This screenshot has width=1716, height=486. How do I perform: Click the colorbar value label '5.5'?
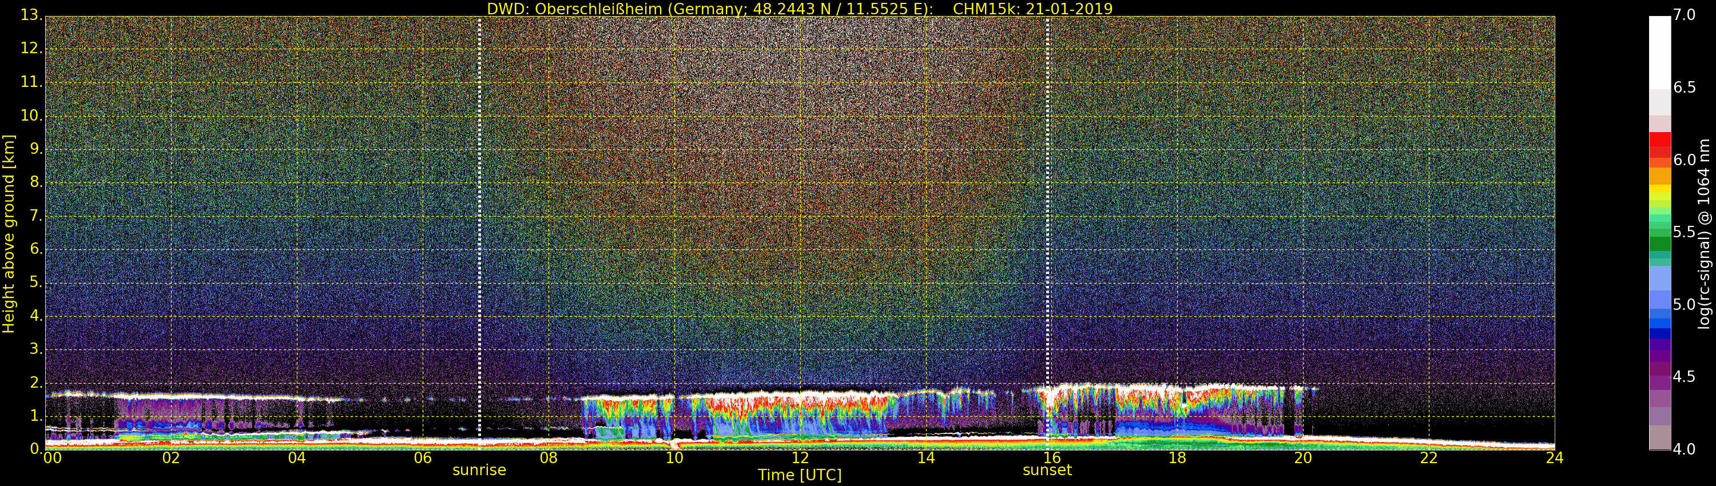(1685, 232)
